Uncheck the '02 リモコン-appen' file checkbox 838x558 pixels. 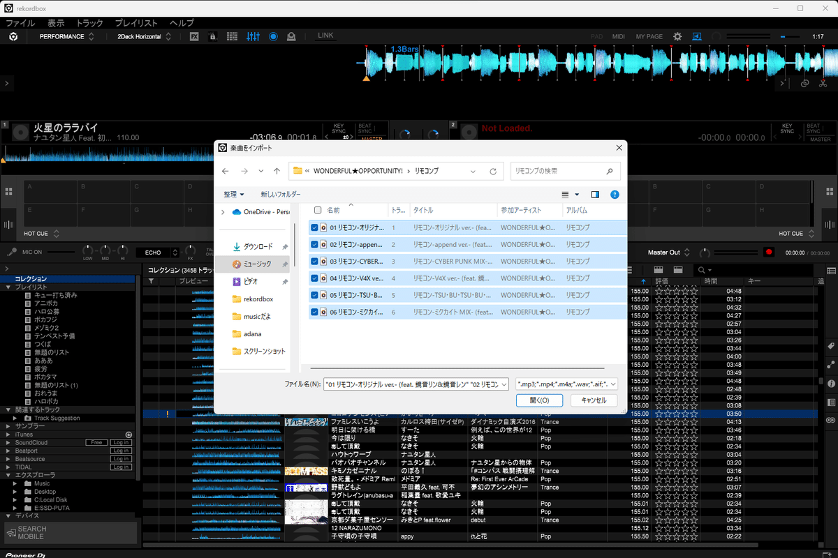coord(315,244)
